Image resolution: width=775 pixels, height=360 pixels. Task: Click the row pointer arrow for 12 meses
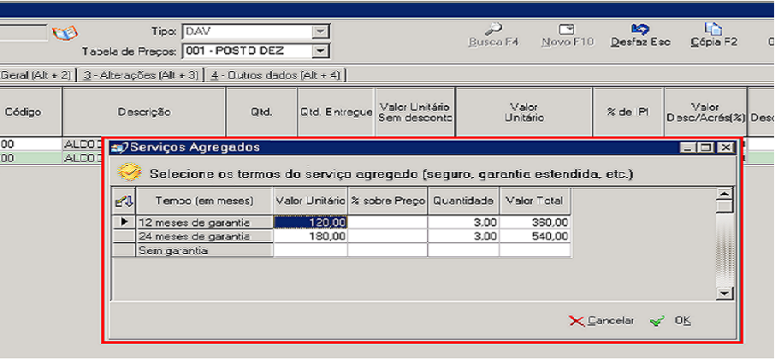tap(123, 222)
